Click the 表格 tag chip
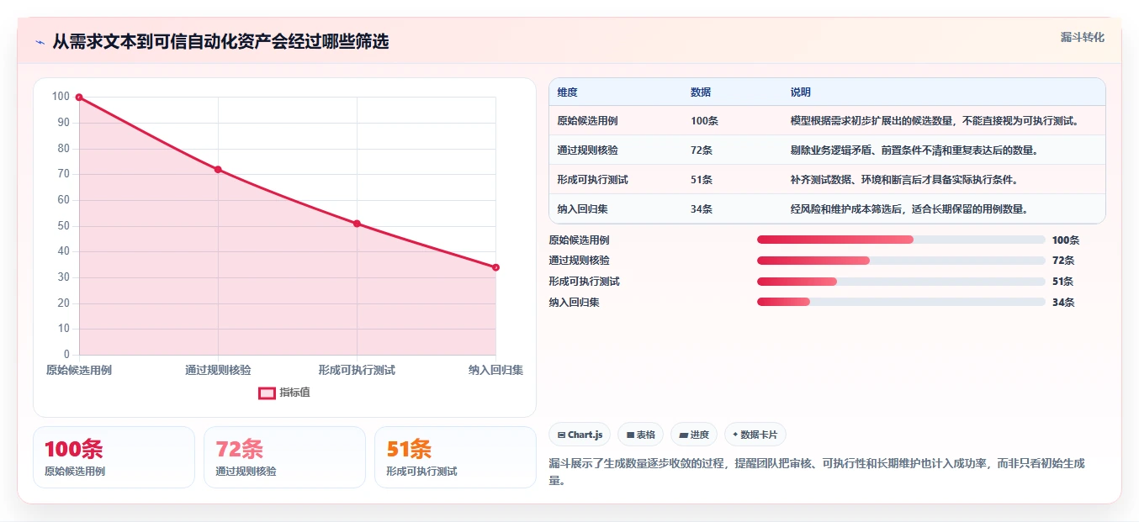1139x522 pixels. click(x=640, y=435)
